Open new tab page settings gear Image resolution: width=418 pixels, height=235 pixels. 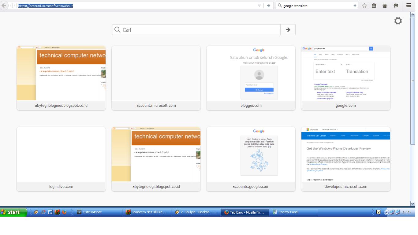(x=398, y=21)
